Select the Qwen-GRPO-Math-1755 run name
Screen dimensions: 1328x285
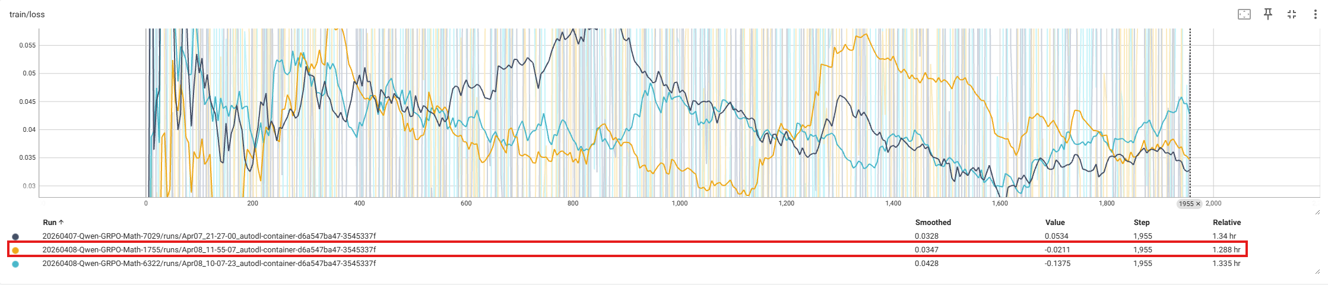(208, 250)
